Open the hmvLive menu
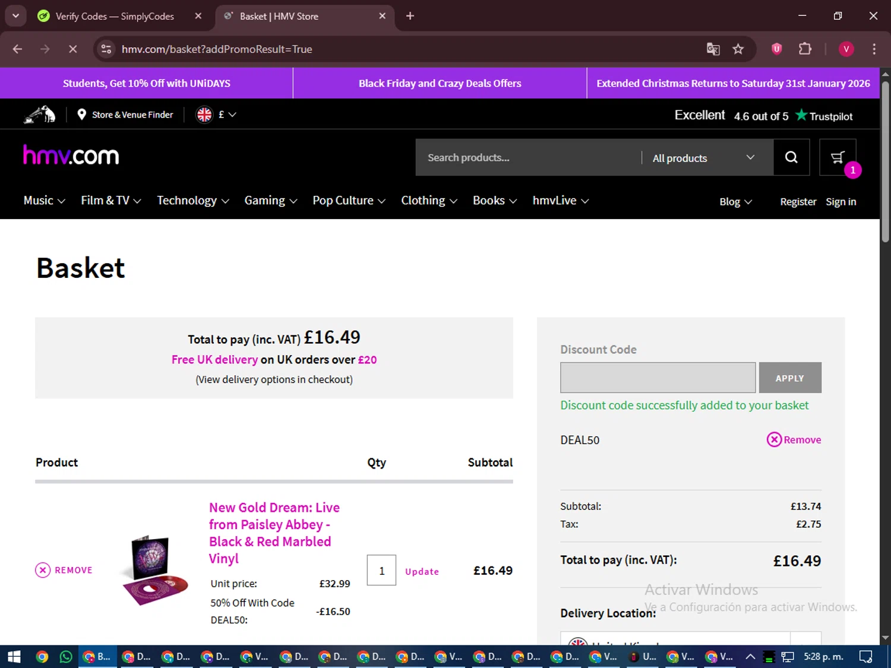This screenshot has height=668, width=891. pyautogui.click(x=561, y=201)
